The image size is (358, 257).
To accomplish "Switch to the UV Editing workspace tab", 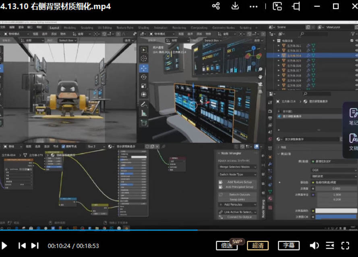I will click(105, 28).
